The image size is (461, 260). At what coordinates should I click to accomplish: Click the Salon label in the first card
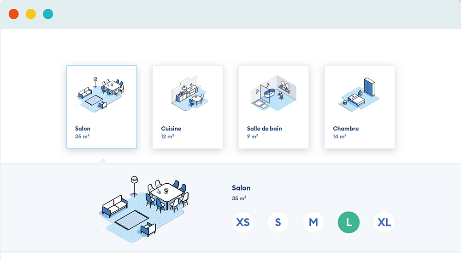tap(83, 129)
